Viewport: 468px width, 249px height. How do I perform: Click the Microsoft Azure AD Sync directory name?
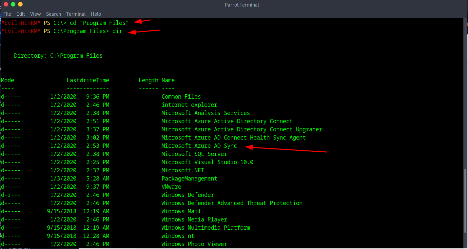(199, 146)
